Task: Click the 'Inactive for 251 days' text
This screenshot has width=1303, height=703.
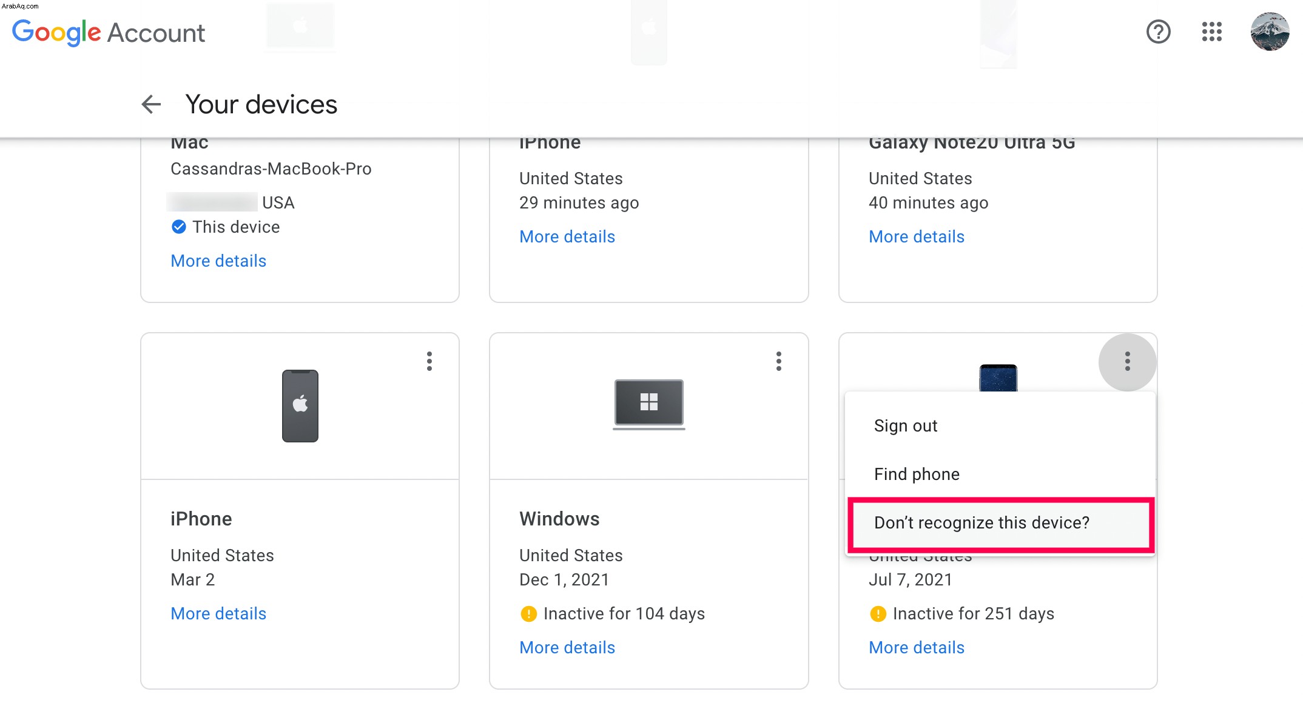Action: (x=974, y=613)
